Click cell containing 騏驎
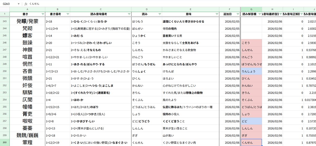This screenshot has height=146, width=316. pos(27,93)
